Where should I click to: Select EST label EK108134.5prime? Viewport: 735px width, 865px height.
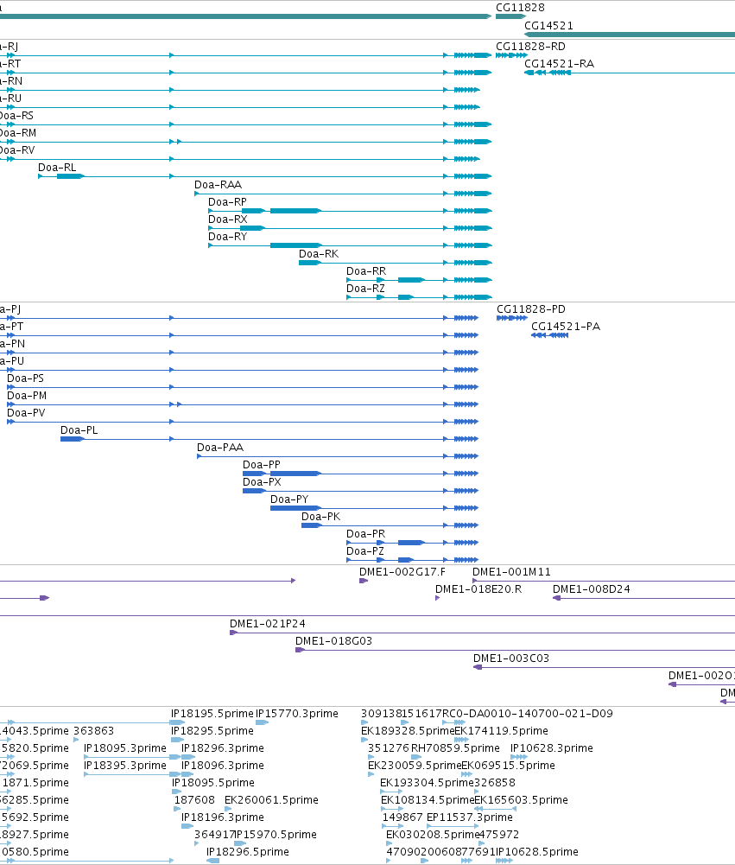point(428,800)
